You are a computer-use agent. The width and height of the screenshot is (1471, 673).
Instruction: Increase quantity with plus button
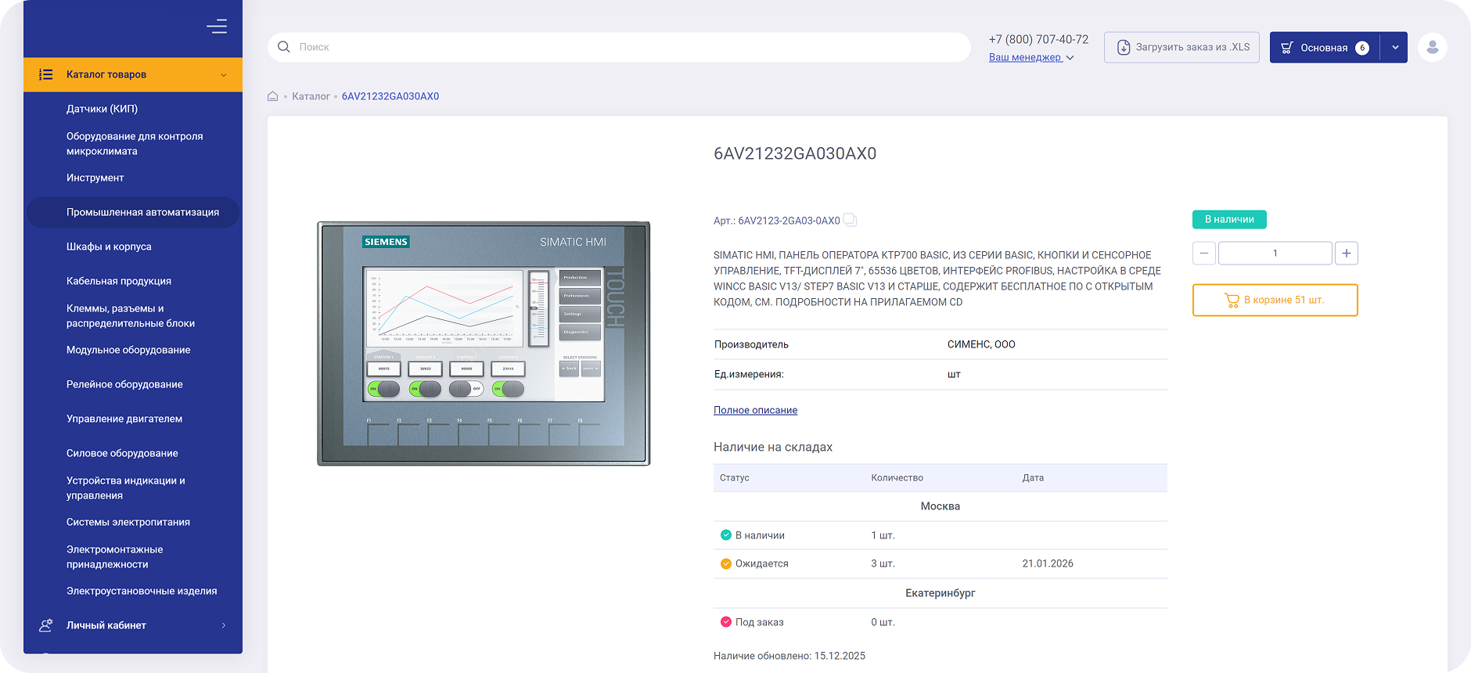1346,254
